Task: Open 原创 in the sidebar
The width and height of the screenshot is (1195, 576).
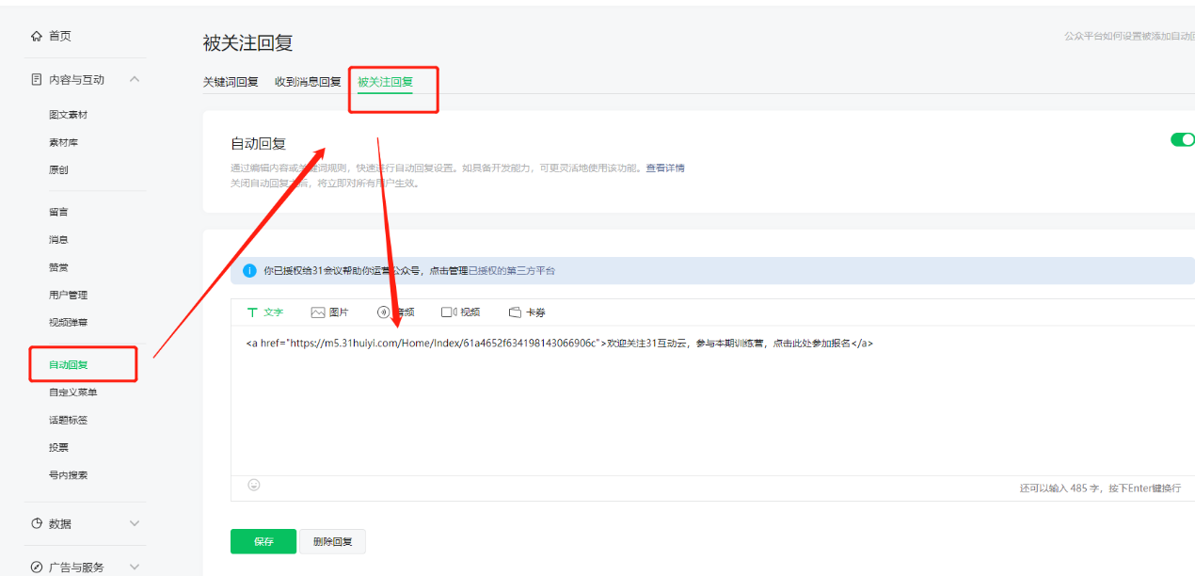Action: click(58, 170)
